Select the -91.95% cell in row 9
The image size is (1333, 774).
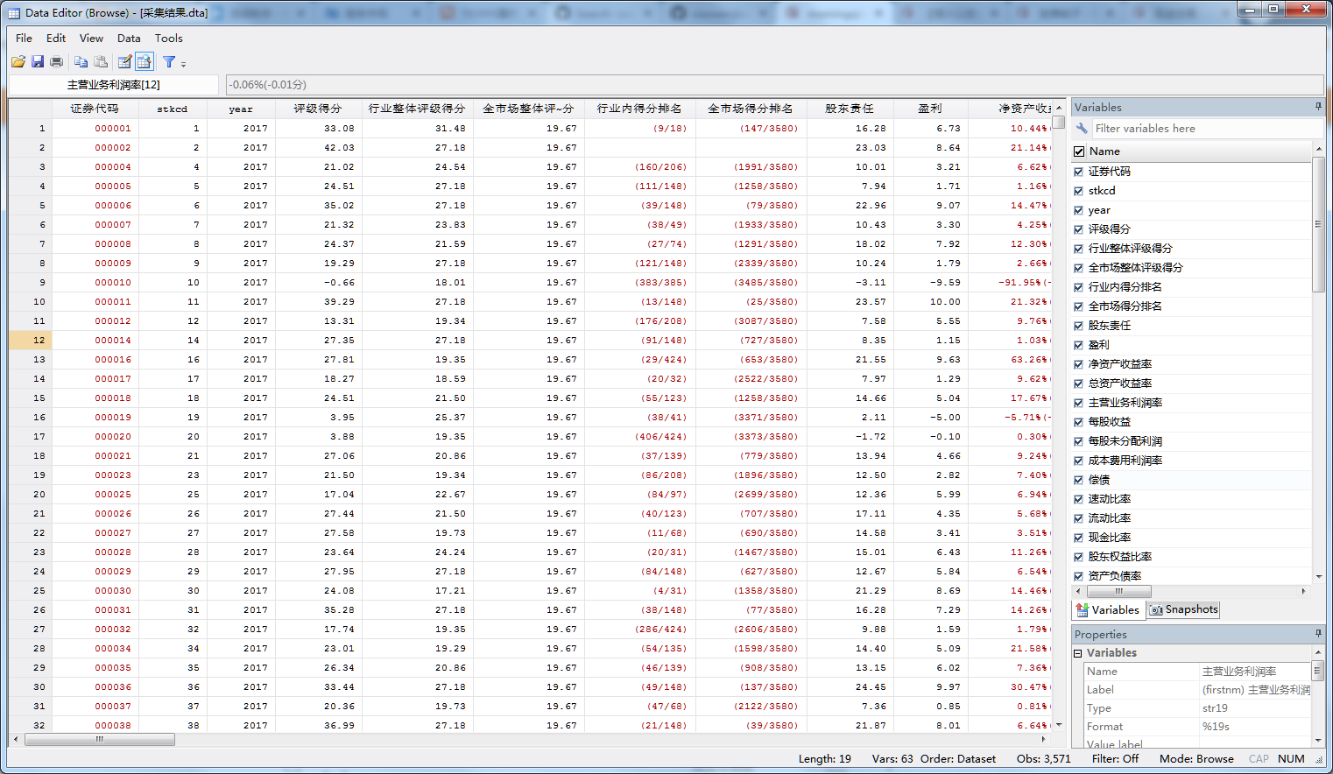[x=1009, y=282]
